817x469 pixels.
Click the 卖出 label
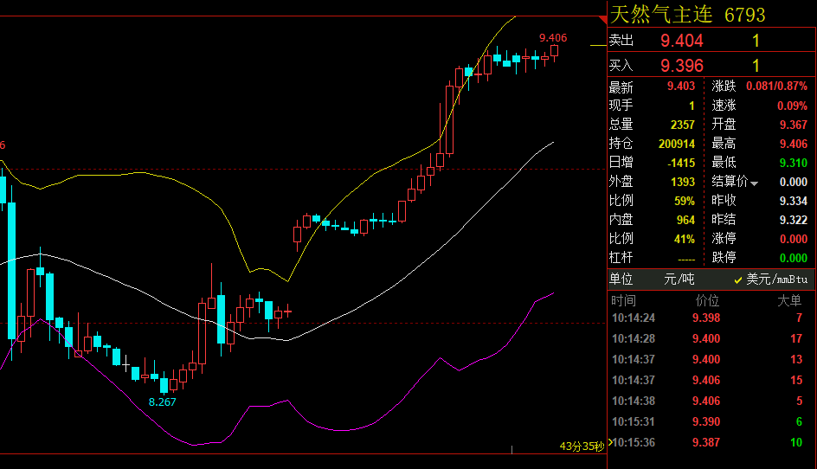(621, 41)
